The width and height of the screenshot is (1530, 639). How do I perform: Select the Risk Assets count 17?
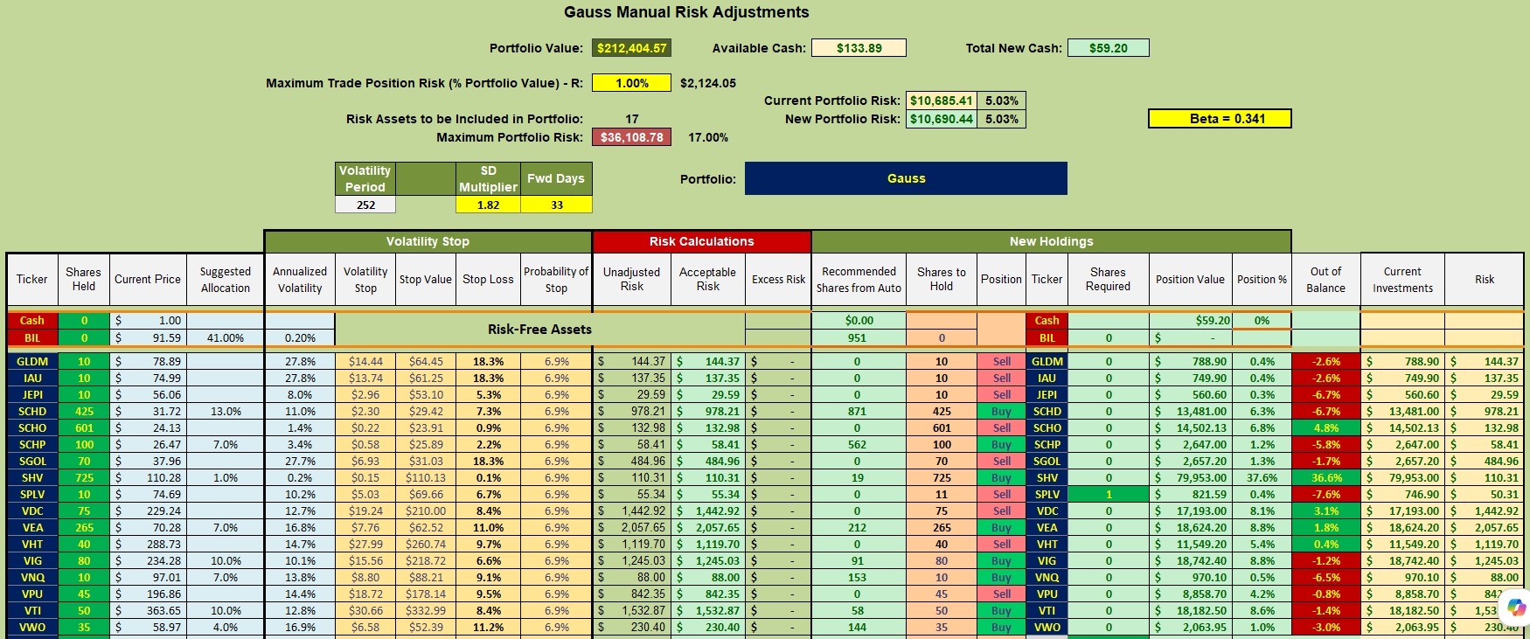(x=632, y=119)
